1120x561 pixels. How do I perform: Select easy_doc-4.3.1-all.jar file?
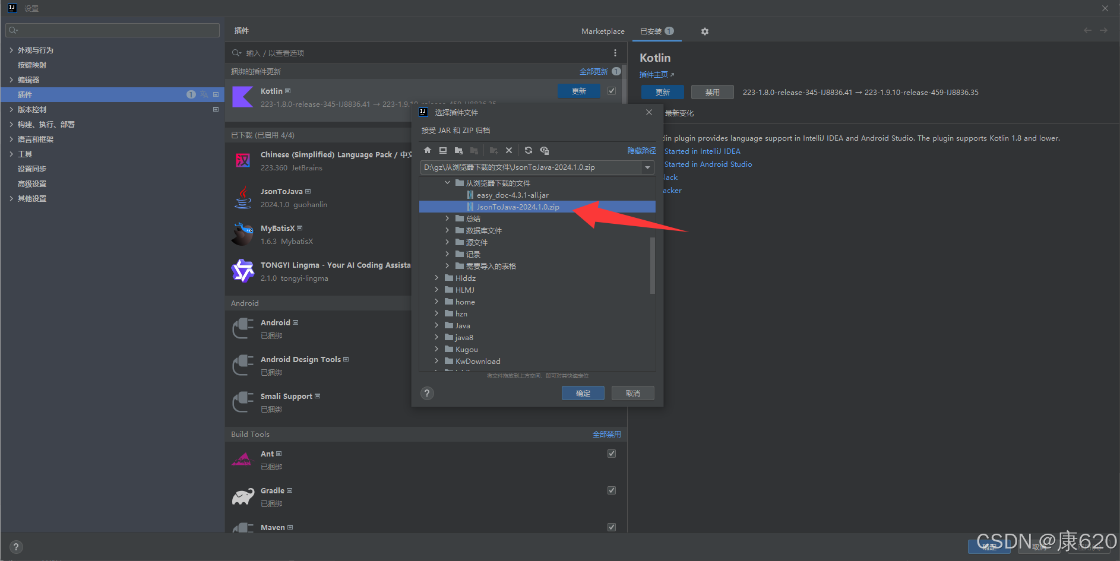(x=512, y=195)
